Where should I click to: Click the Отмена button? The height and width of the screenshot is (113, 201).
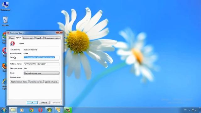44,103
